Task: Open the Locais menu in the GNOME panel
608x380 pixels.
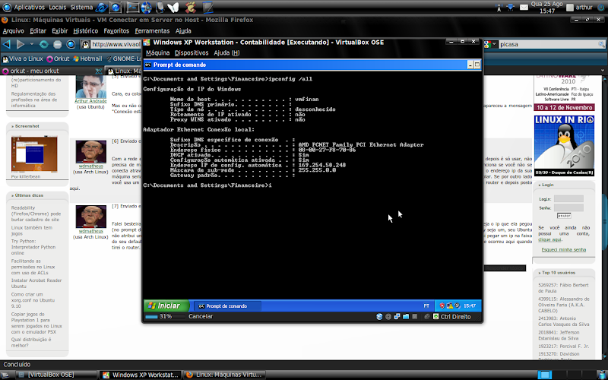Action: pyautogui.click(x=58, y=8)
